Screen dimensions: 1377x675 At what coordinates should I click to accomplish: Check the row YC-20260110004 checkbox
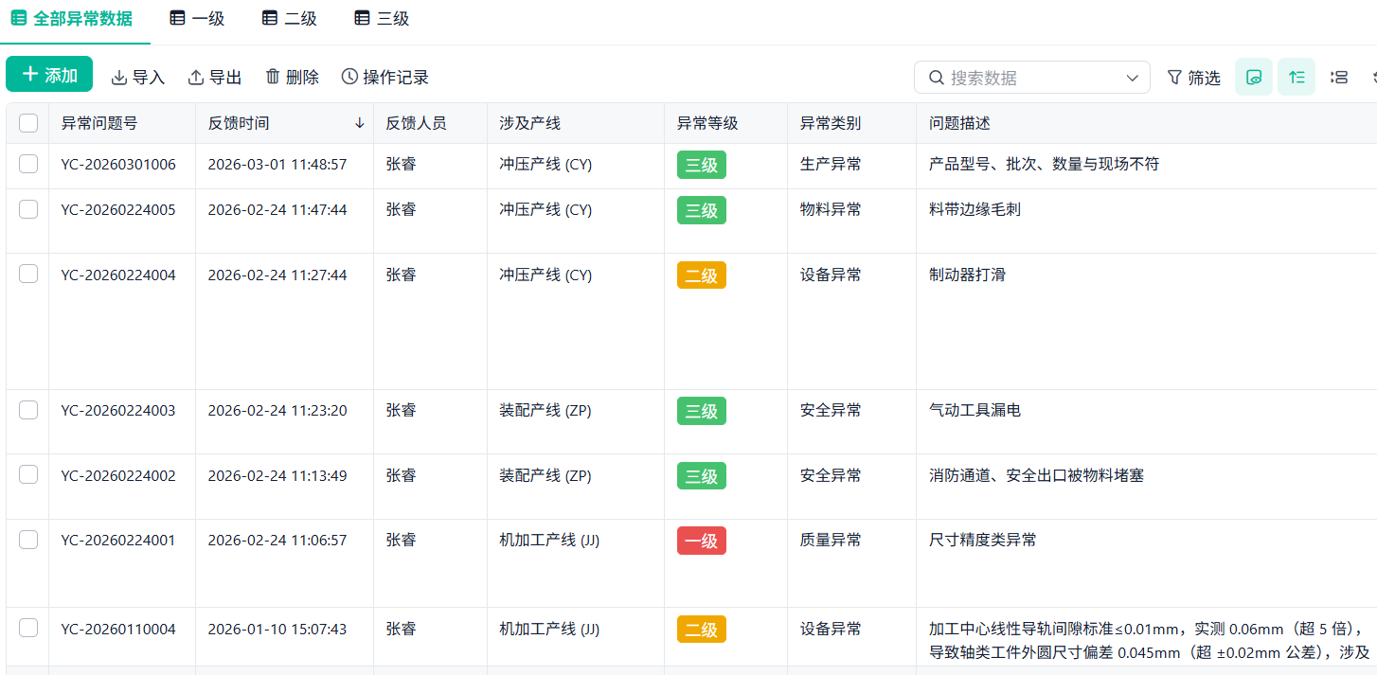[28, 628]
